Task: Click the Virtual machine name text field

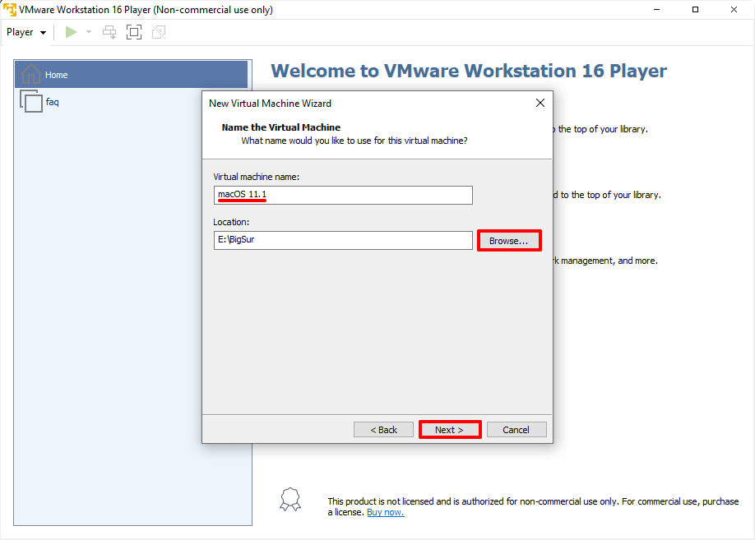Action: coord(343,195)
